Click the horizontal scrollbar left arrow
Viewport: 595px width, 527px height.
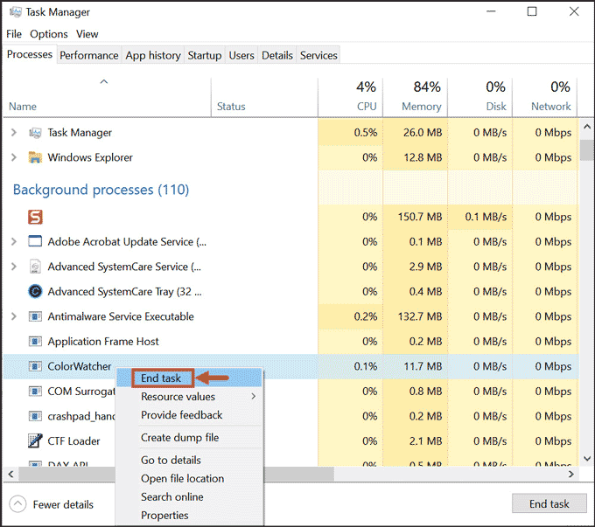10,474
